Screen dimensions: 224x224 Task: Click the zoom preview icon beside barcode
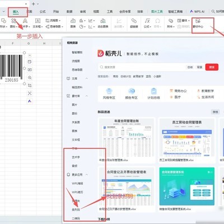(30, 77)
